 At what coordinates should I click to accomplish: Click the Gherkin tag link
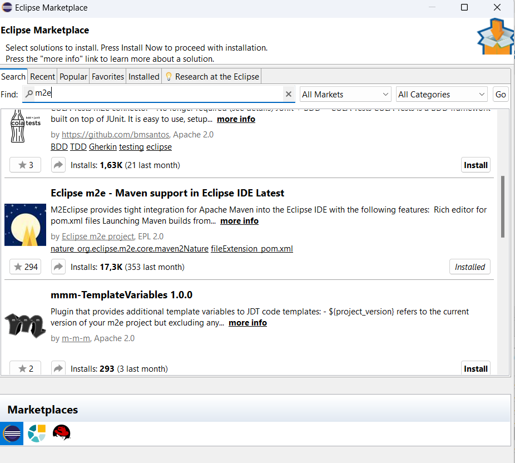tap(103, 146)
